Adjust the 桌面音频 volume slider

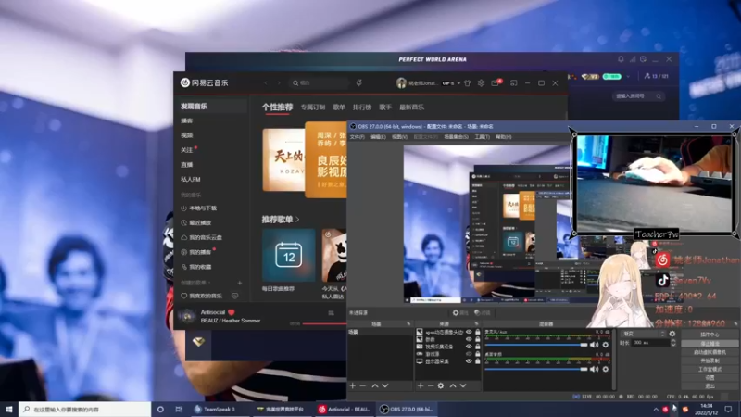pos(536,369)
